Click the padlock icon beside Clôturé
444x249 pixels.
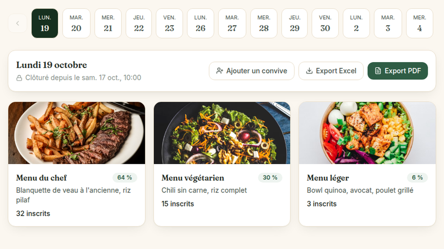[19, 78]
